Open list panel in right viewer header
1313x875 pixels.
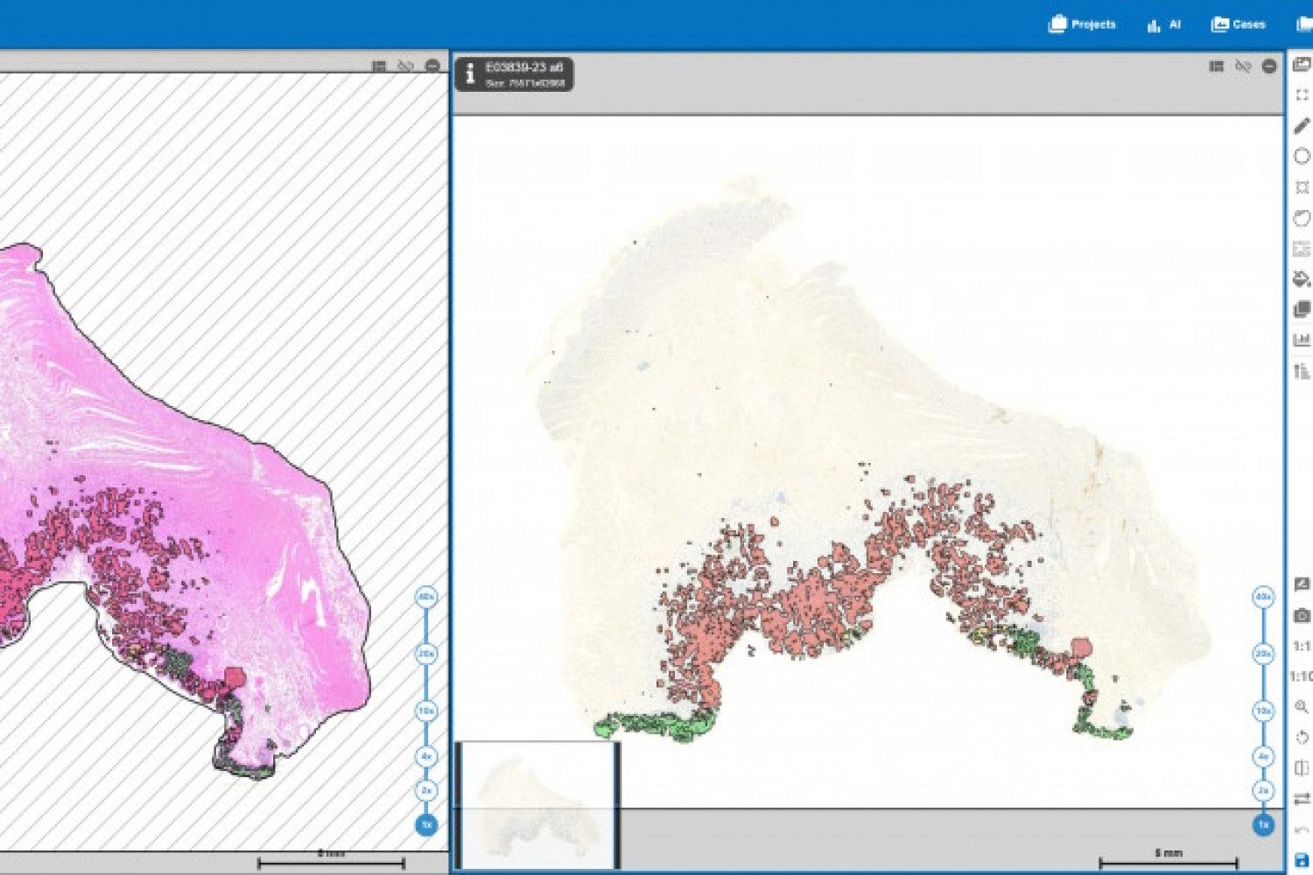[x=1217, y=66]
